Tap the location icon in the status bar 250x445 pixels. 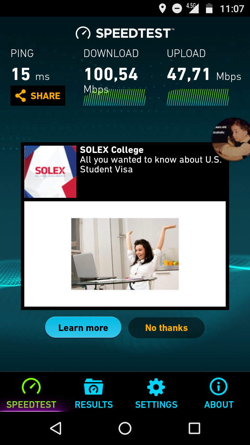(162, 9)
